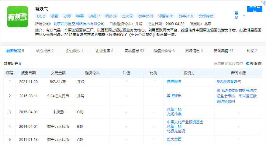Expand the 更多 tags chevron

click(x=244, y=15)
